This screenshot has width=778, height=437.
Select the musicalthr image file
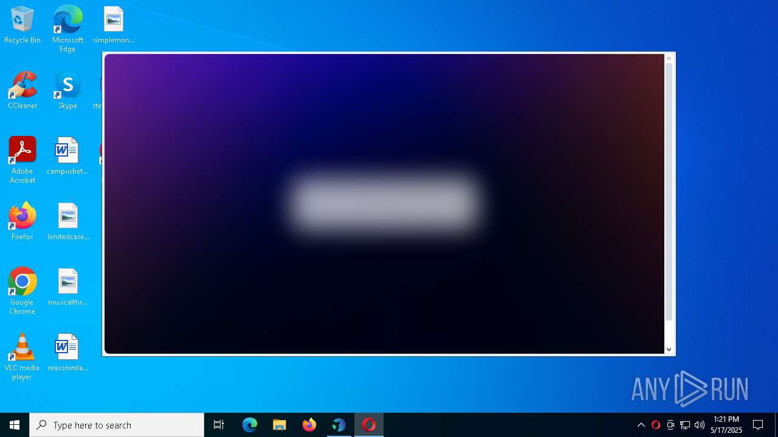pyautogui.click(x=67, y=287)
